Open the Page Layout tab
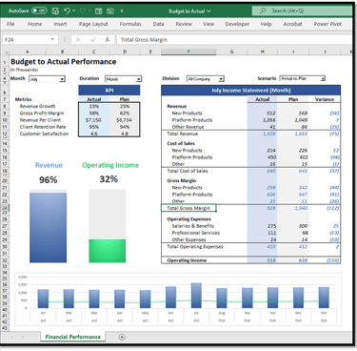Image resolution: width=357 pixels, height=351 pixels. click(93, 24)
